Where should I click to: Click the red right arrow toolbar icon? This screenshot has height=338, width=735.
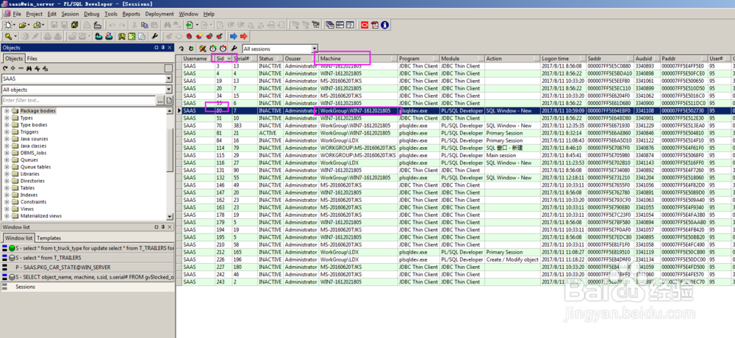pos(244,36)
